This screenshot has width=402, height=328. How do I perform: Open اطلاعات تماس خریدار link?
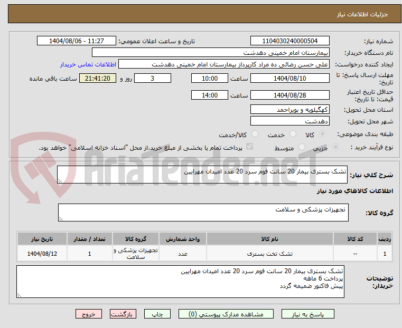88,64
